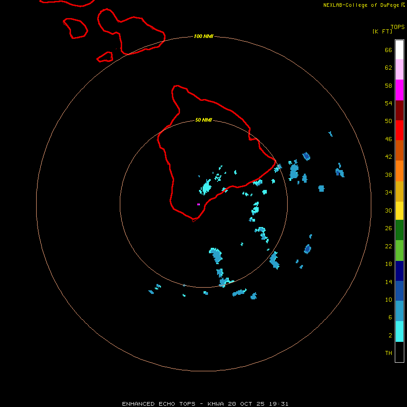Click the '66' legend value

(388, 50)
